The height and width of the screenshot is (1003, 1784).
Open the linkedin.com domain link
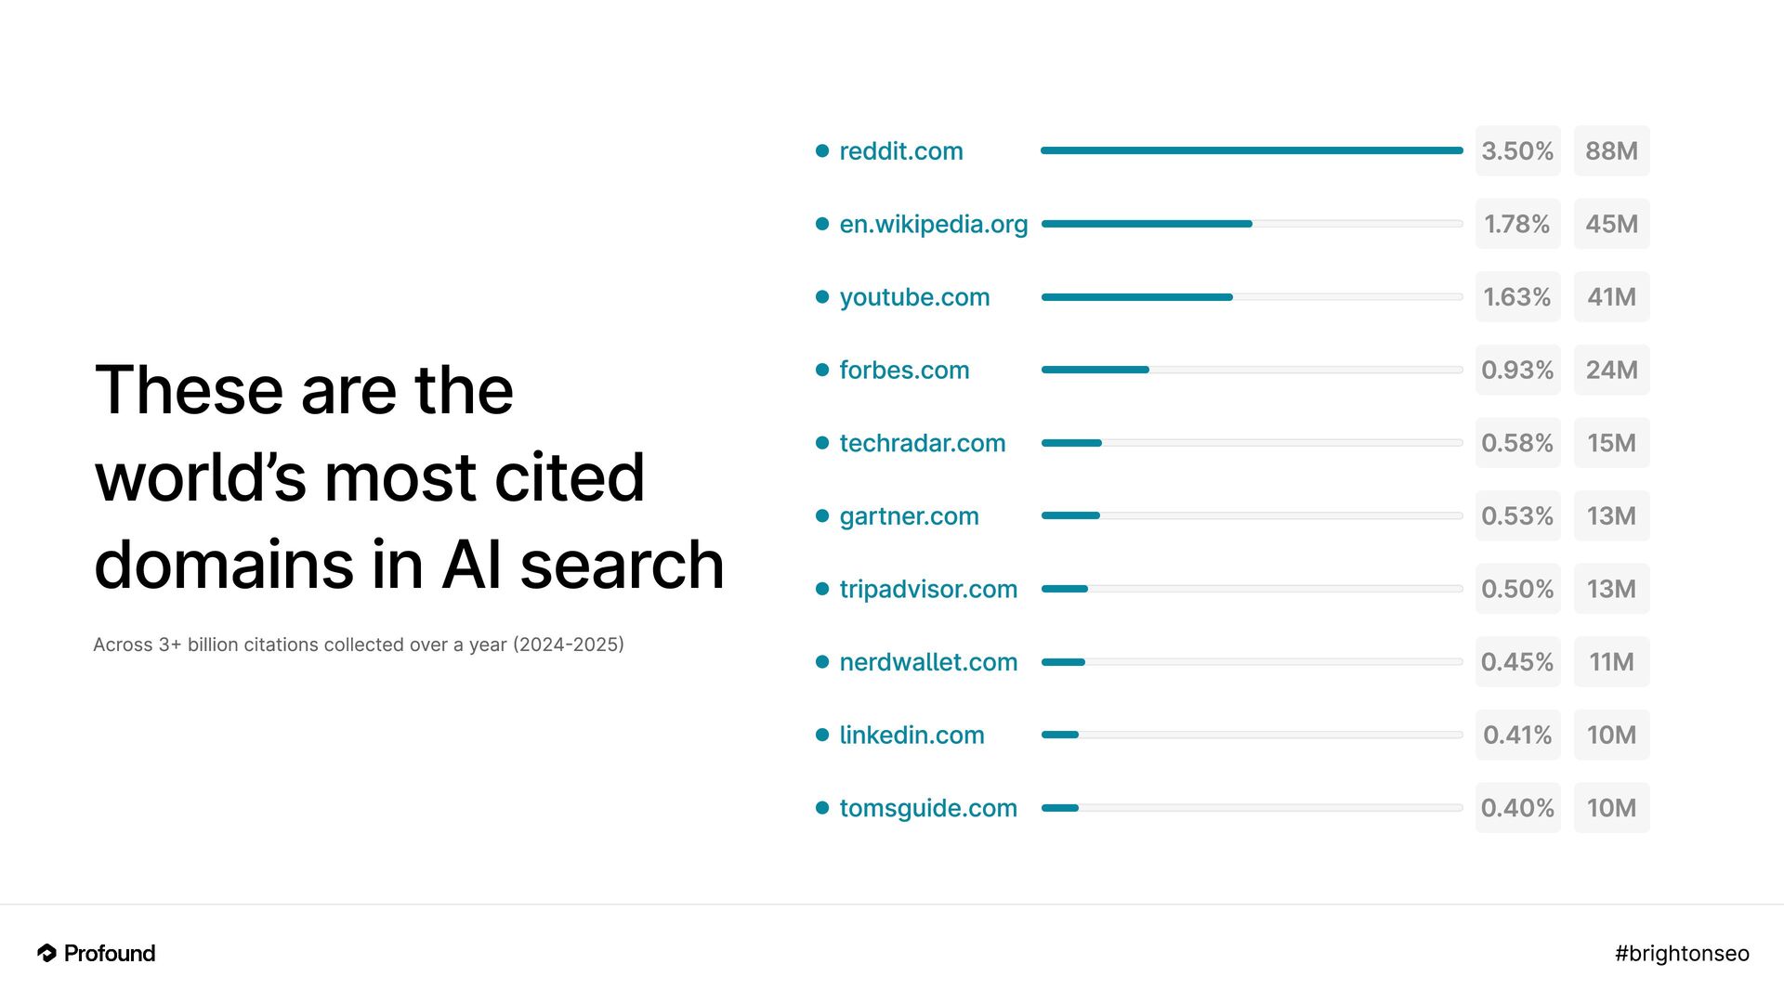tap(912, 735)
